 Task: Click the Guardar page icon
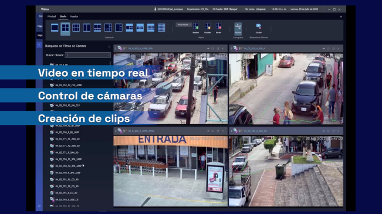tap(208, 28)
